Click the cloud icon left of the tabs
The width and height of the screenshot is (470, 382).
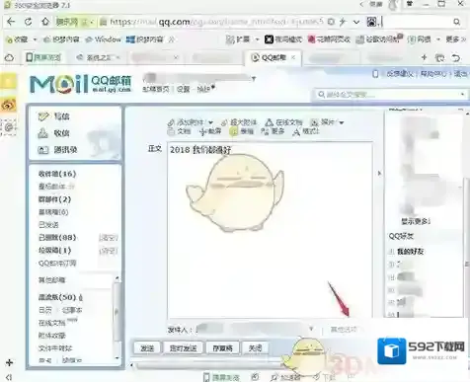(x=10, y=58)
